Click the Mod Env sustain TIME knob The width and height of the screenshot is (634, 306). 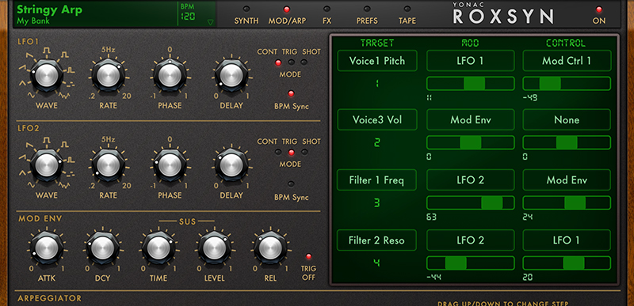[158, 247]
